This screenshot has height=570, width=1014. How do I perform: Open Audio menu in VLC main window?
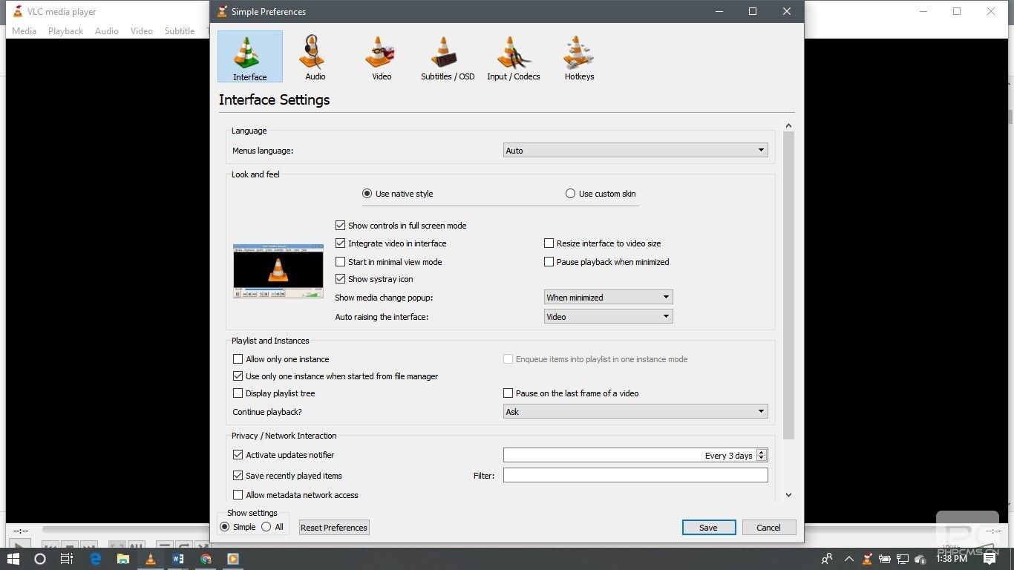(106, 31)
